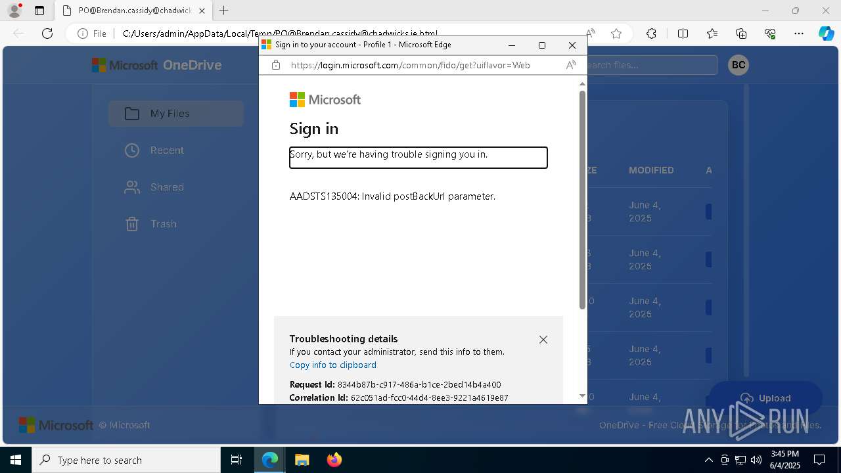Open the Copilot sidebar icon
841x473 pixels.
click(x=826, y=34)
